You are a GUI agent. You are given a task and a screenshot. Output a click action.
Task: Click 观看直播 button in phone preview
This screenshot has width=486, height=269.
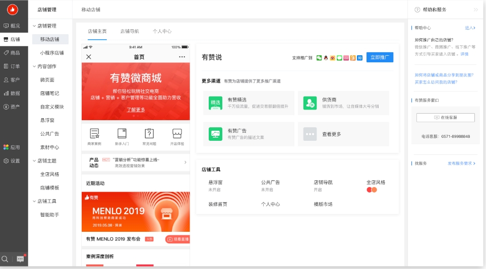(x=177, y=239)
